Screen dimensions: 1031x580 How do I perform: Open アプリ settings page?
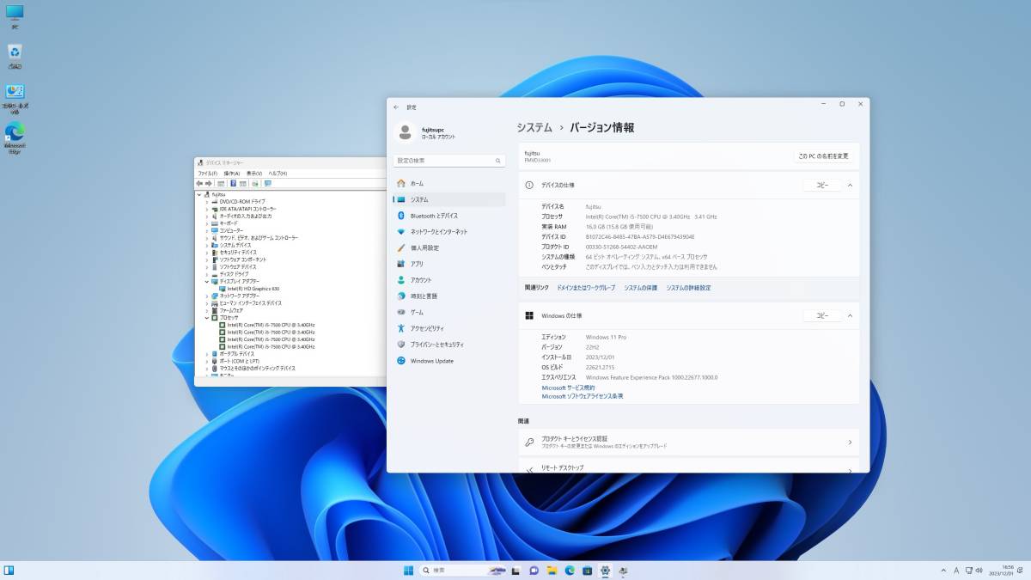point(449,264)
